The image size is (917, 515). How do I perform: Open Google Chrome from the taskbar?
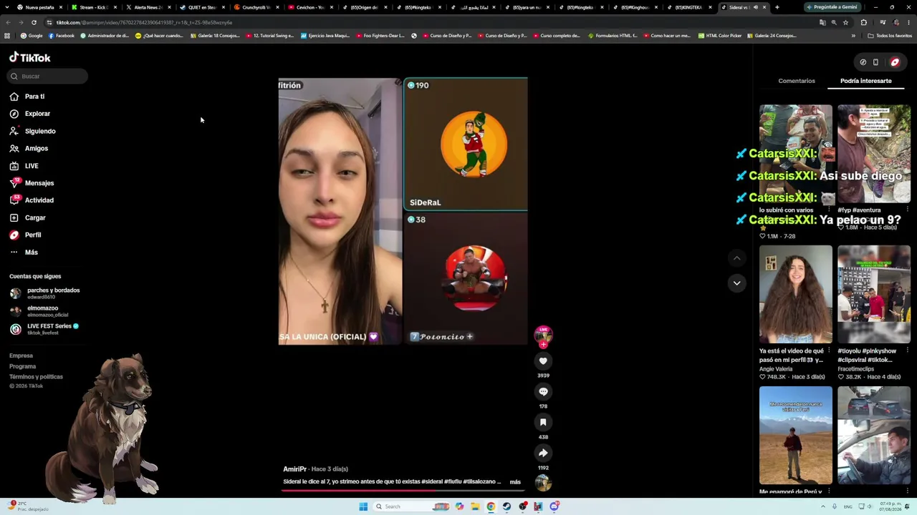pyautogui.click(x=491, y=506)
